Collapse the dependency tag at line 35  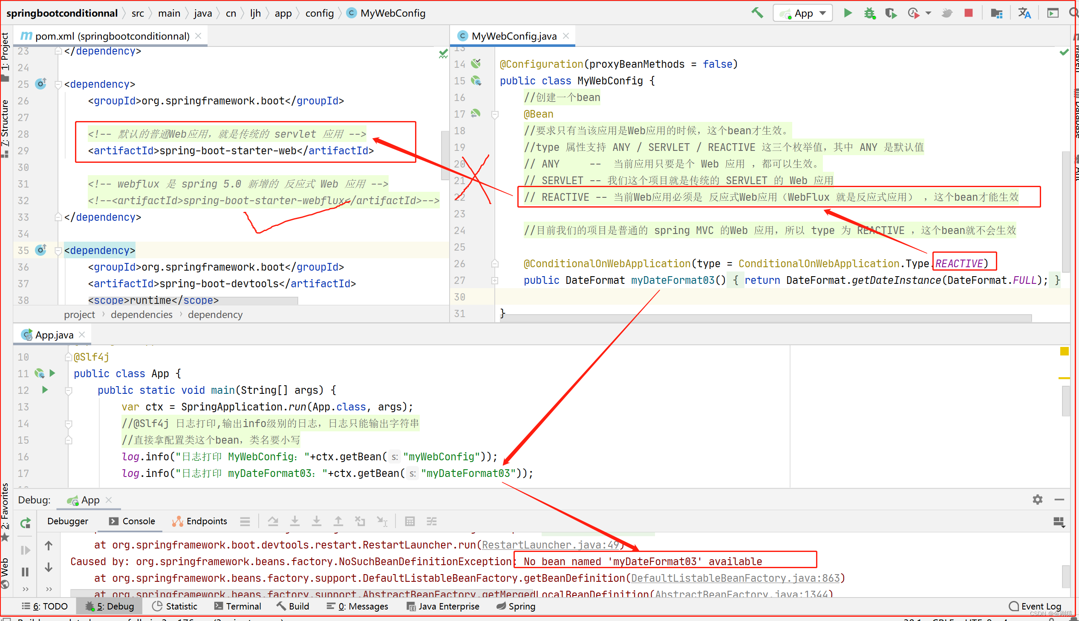tap(58, 251)
